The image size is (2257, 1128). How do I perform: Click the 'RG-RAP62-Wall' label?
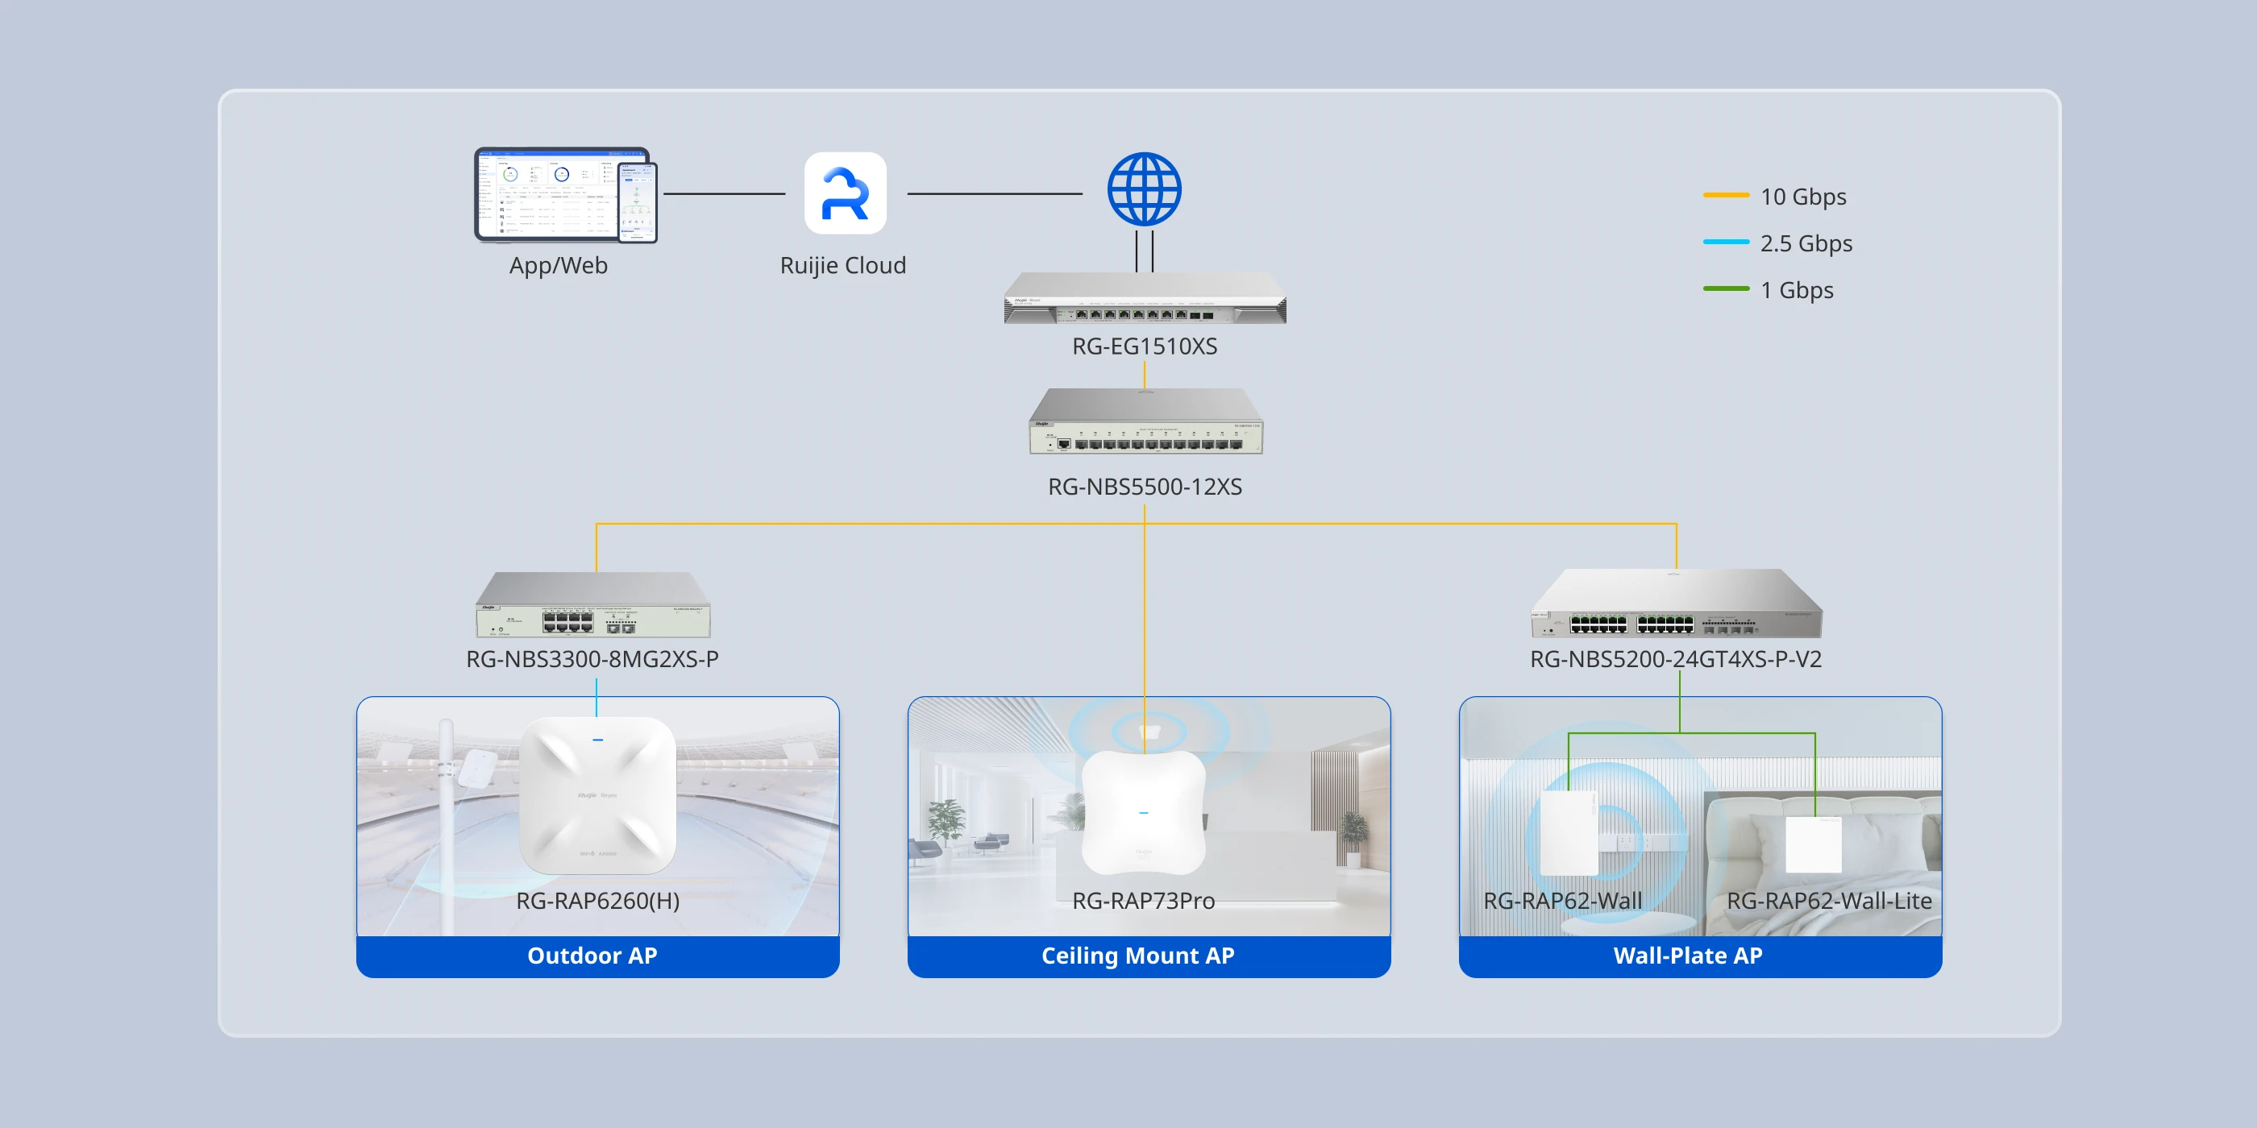click(1562, 901)
